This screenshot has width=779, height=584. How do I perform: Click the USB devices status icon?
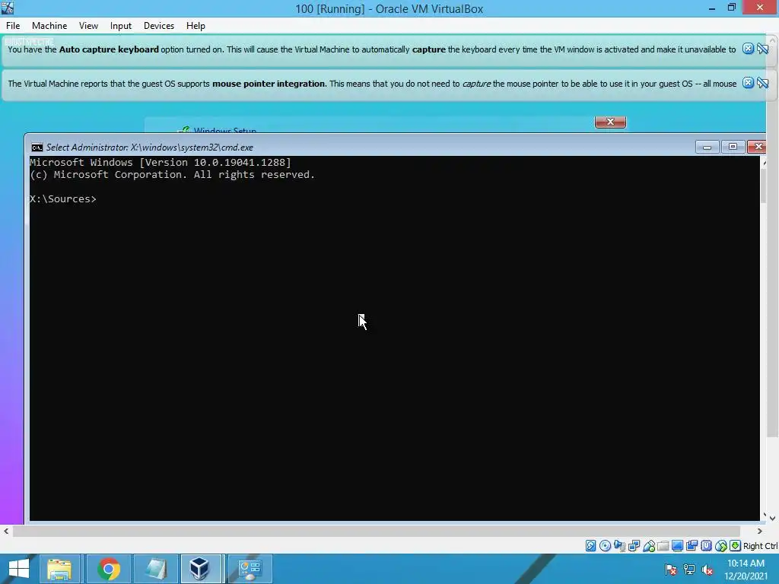(x=648, y=546)
